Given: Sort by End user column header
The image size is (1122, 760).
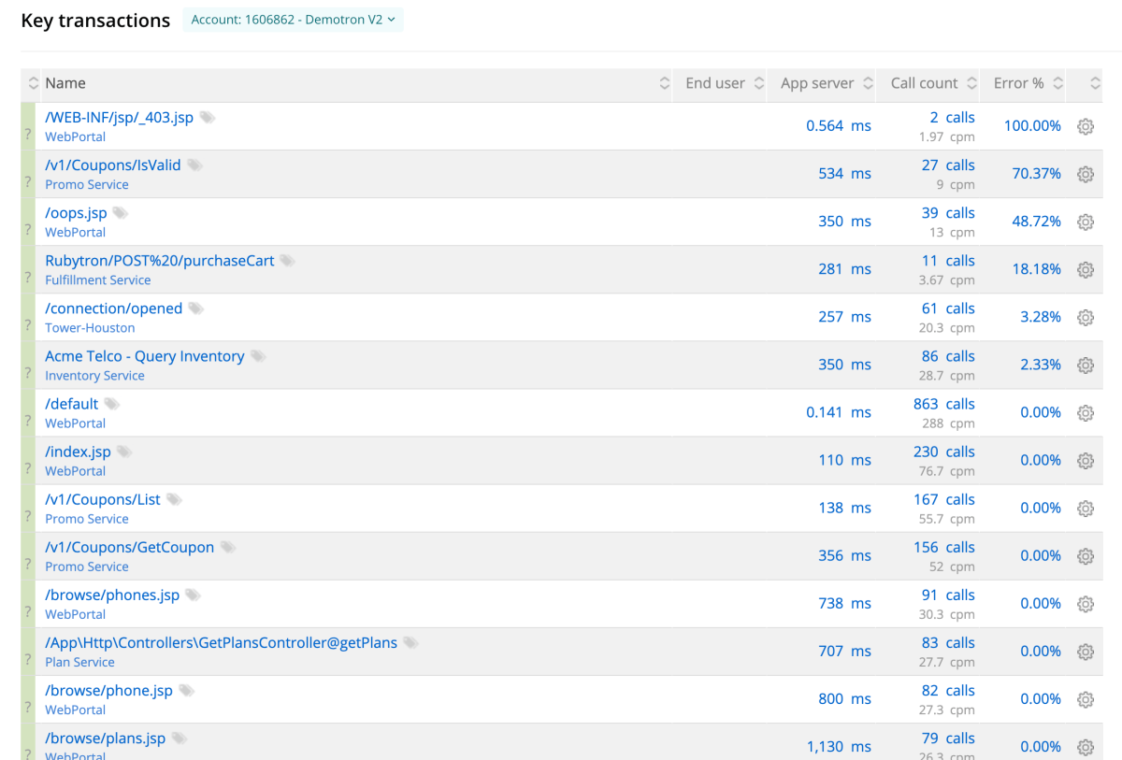Looking at the screenshot, I should pos(715,83).
